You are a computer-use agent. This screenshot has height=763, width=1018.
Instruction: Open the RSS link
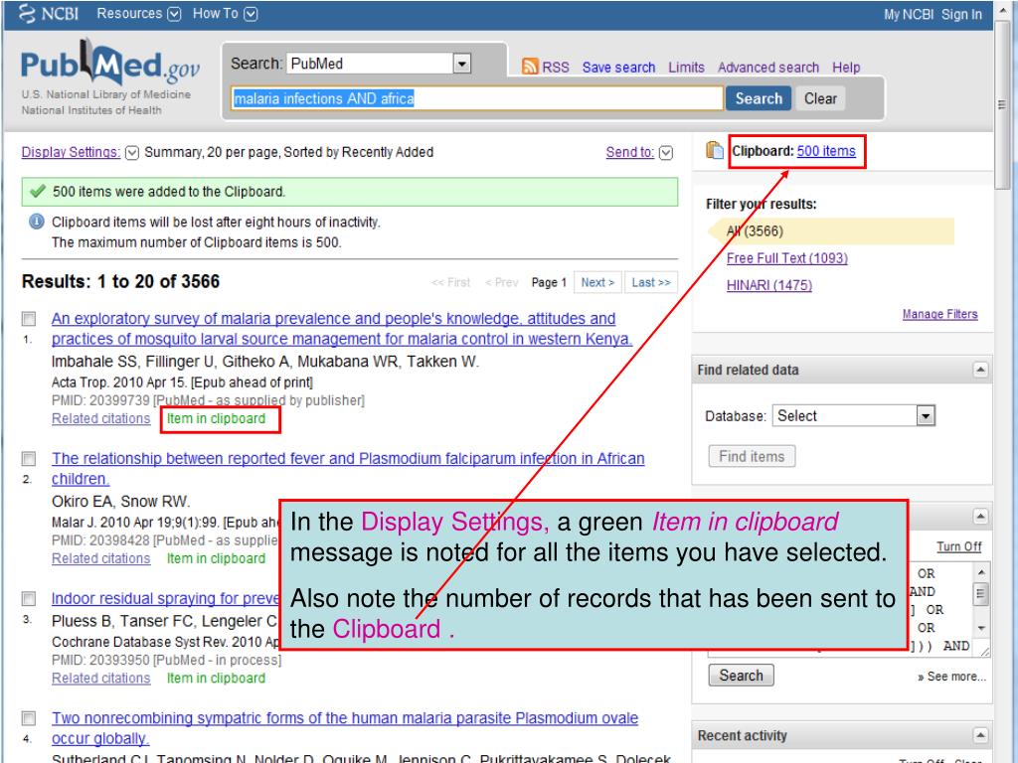coord(555,68)
